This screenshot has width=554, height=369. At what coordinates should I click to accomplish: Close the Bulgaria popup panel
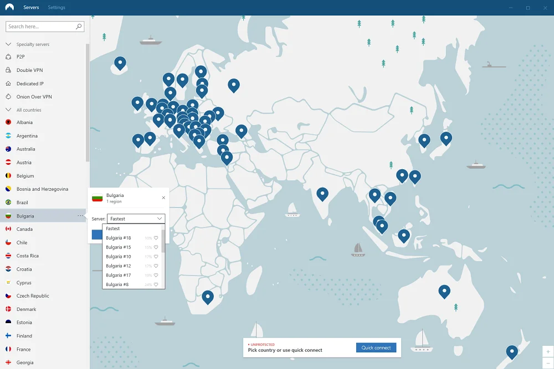click(x=163, y=198)
